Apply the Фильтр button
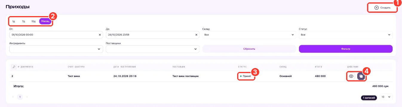 [x=346, y=49]
